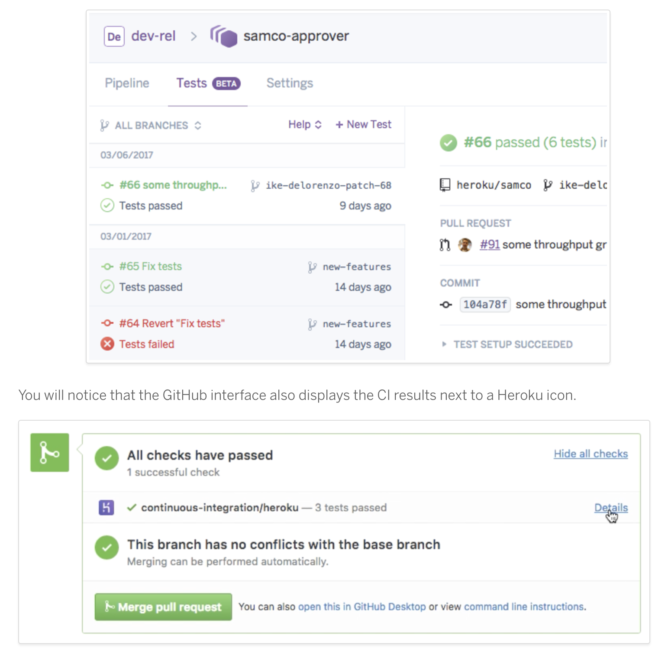Click the red failed X icon for test #64

point(107,344)
